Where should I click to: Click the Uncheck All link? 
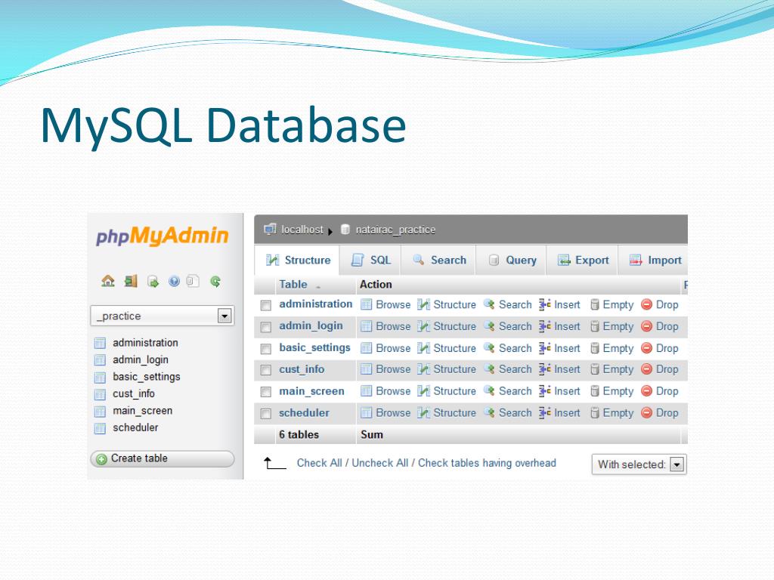[380, 463]
